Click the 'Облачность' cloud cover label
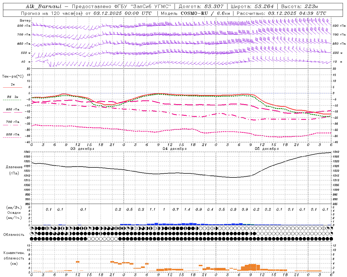This screenshot has height=277, width=347. (14, 235)
